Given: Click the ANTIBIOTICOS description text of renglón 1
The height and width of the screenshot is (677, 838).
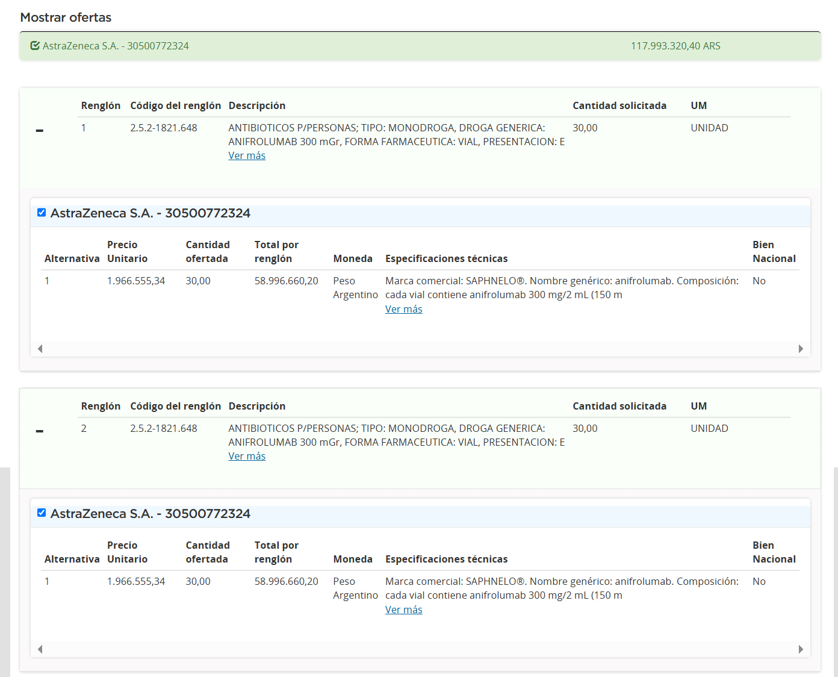Looking at the screenshot, I should pos(397,135).
